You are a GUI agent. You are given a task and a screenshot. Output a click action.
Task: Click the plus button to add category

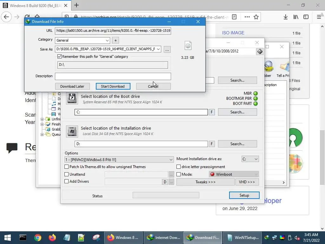[x=116, y=40]
